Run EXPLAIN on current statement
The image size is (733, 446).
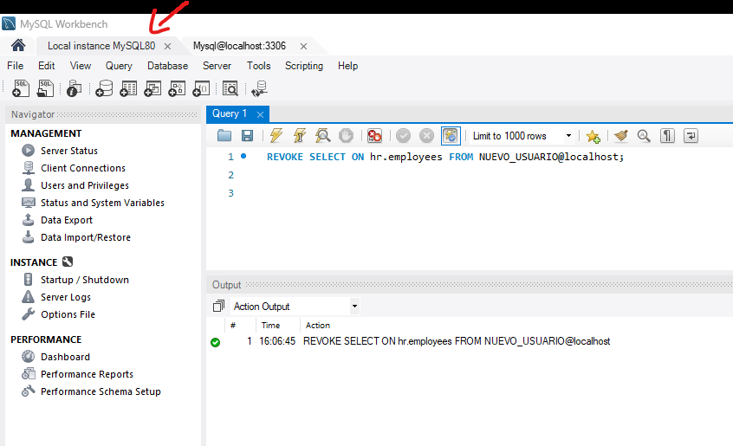point(322,136)
